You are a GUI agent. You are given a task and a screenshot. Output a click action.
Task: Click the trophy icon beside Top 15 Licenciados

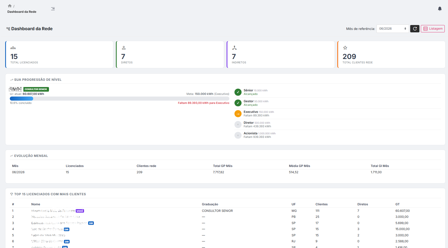click(12, 194)
